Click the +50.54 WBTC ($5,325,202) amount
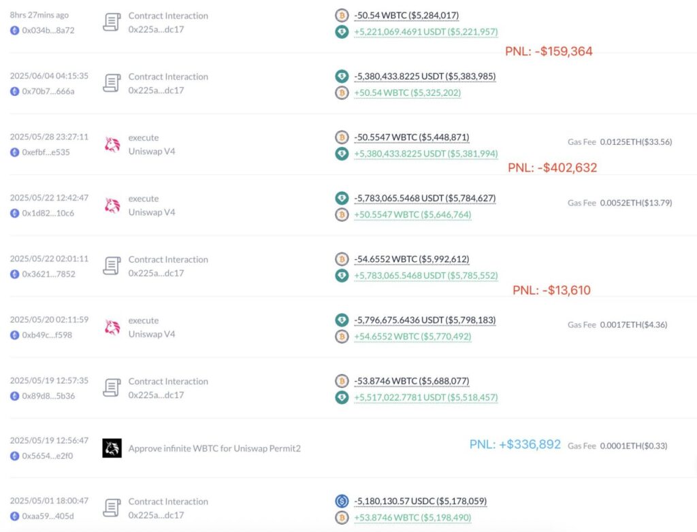The image size is (697, 532). 407,93
